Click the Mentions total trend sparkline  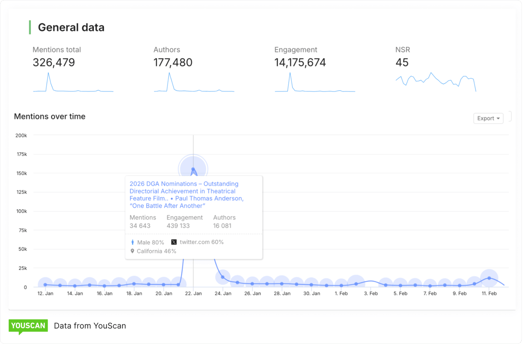(x=73, y=86)
